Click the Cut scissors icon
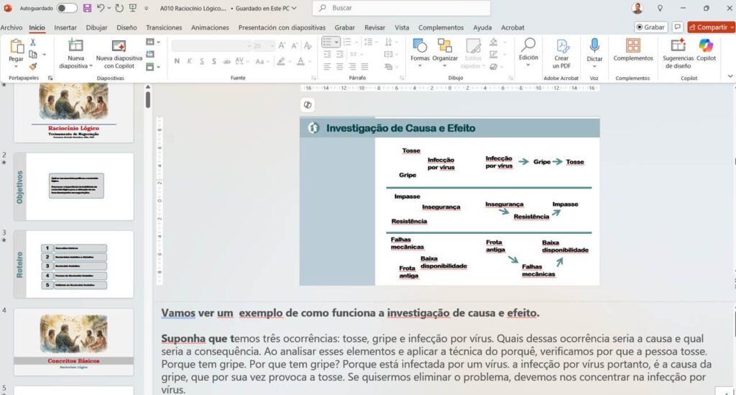The image size is (736, 395). pos(33,42)
